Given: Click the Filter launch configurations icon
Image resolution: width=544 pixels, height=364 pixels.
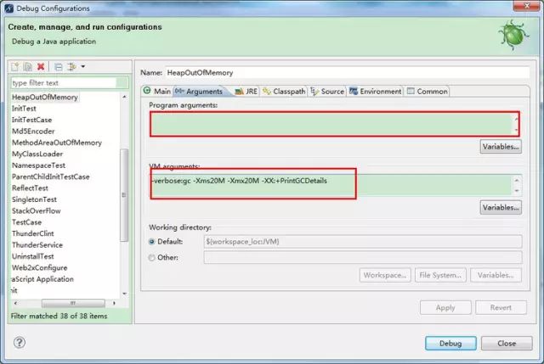Looking at the screenshot, I should click(x=71, y=66).
